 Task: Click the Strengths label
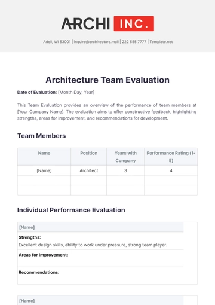tap(30, 237)
